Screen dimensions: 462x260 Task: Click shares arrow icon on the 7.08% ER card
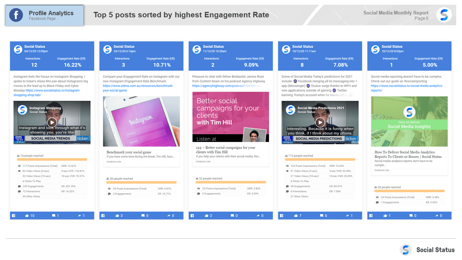347,216
